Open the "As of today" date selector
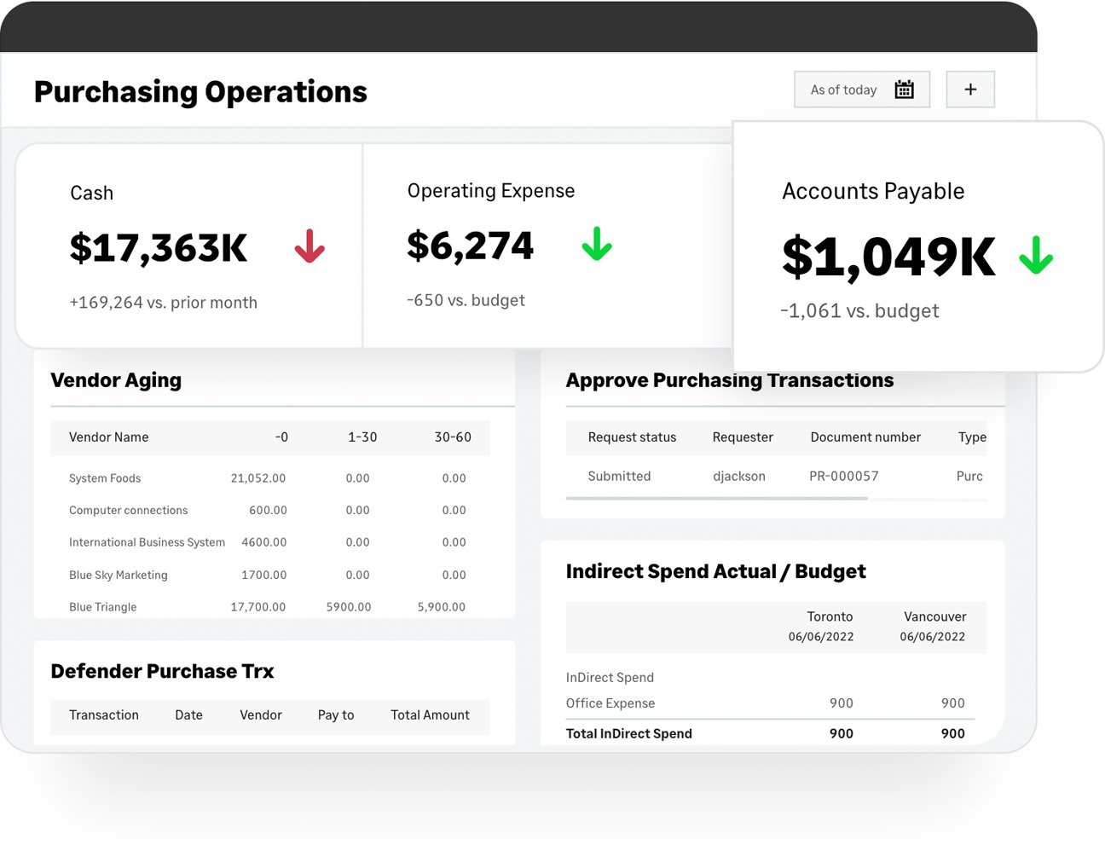The height and width of the screenshot is (862, 1105). 843,89
